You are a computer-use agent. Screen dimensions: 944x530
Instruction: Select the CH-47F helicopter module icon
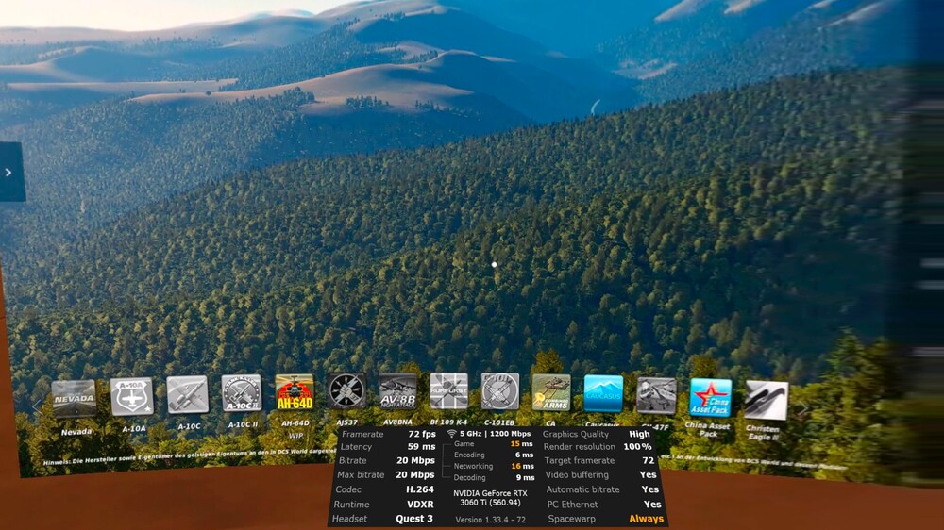point(656,395)
